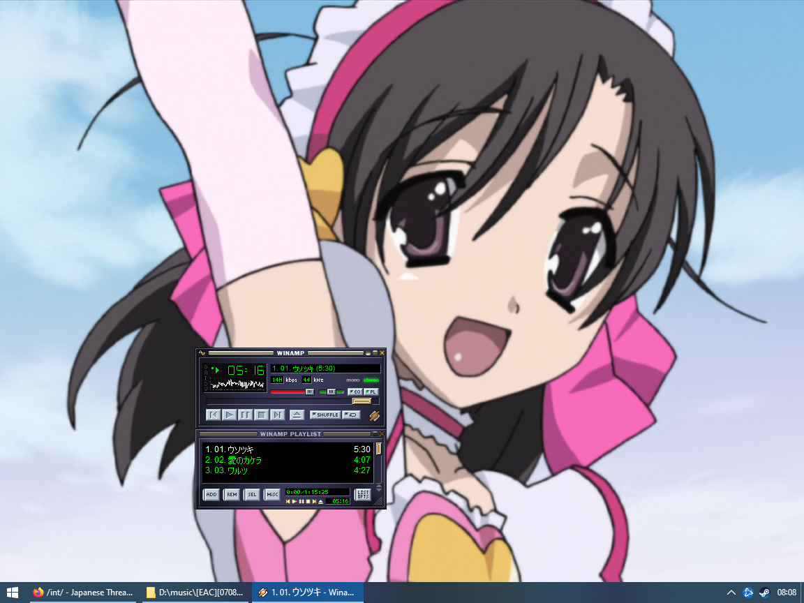
Task: Click the Winamp Previous track button
Action: click(214, 415)
